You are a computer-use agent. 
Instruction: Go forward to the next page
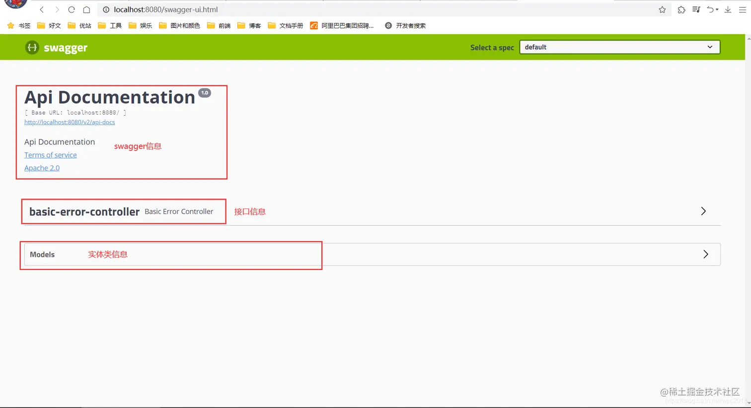(57, 9)
